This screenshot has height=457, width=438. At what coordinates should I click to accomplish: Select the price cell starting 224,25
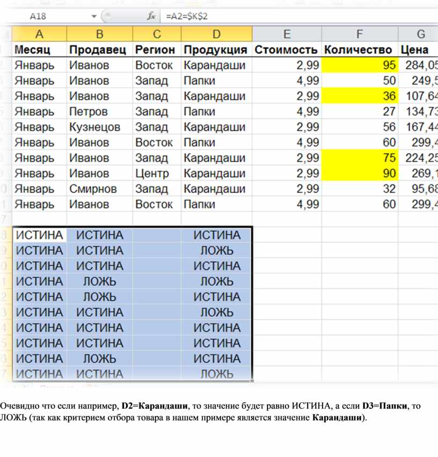pos(418,158)
